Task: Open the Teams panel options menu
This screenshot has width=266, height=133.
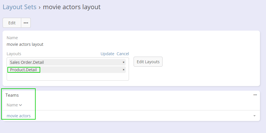Action: (x=255, y=95)
